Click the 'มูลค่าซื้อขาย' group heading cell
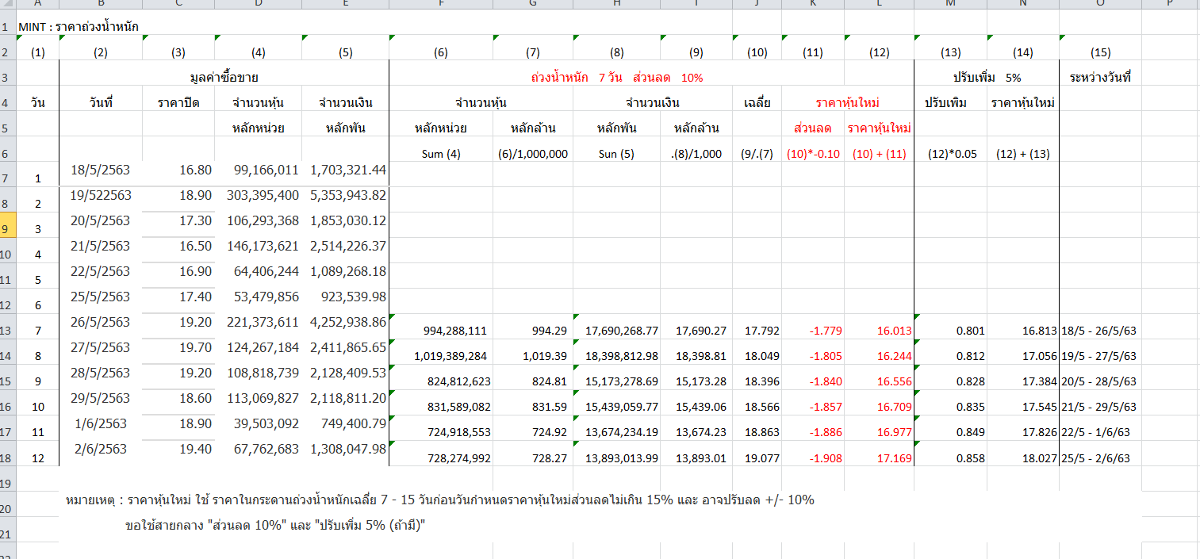The height and width of the screenshot is (559, 1200). click(x=224, y=78)
